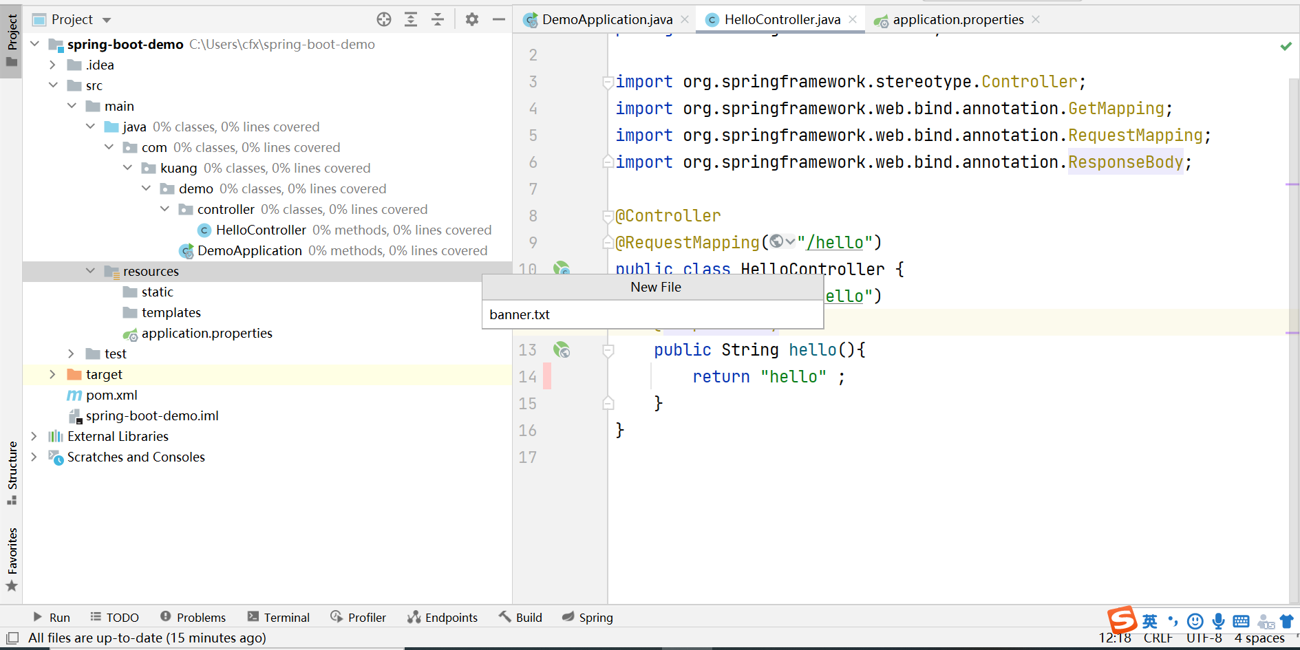Click the Sogou soft keyboard icon

click(x=1241, y=621)
